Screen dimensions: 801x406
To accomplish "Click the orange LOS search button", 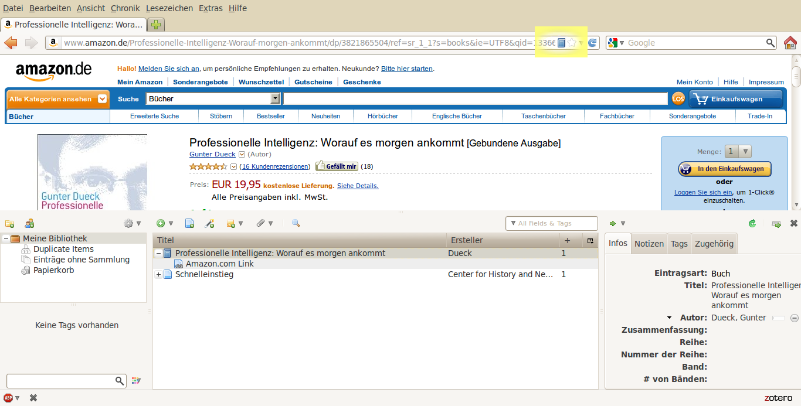I will (x=678, y=99).
